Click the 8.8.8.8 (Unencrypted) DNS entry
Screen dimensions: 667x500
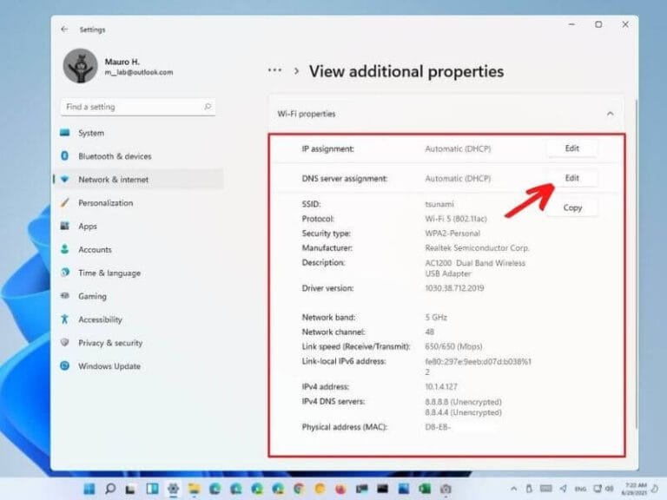[x=463, y=402]
